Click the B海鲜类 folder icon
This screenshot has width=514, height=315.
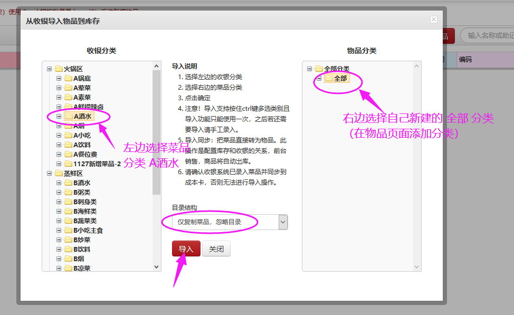point(68,211)
